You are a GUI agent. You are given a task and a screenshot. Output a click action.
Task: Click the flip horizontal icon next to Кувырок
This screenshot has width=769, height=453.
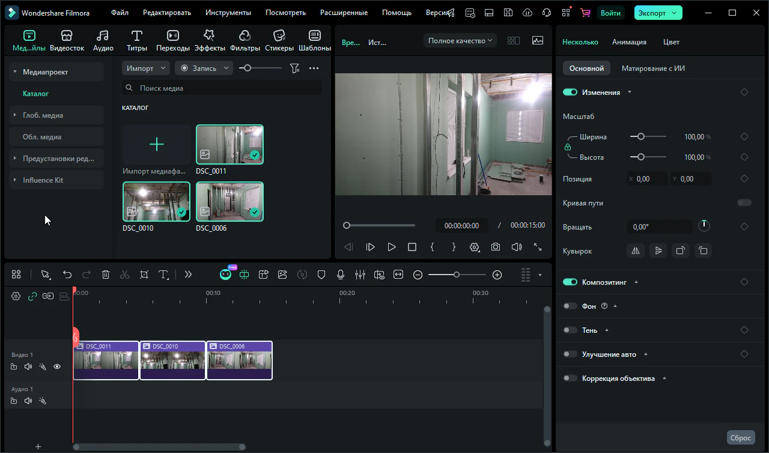pos(636,251)
